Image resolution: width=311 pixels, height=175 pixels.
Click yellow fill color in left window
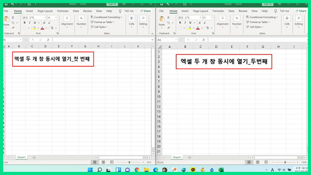[x=34, y=28]
